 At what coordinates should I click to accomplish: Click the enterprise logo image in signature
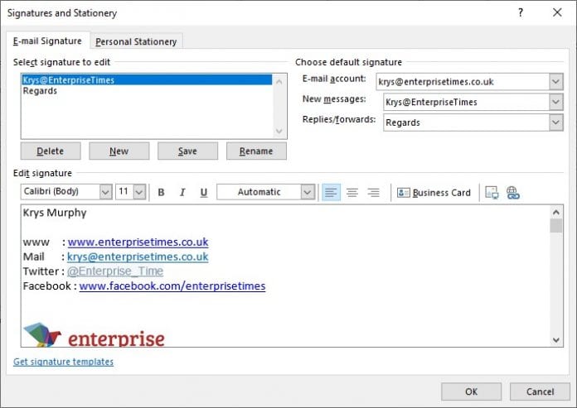[x=94, y=334]
